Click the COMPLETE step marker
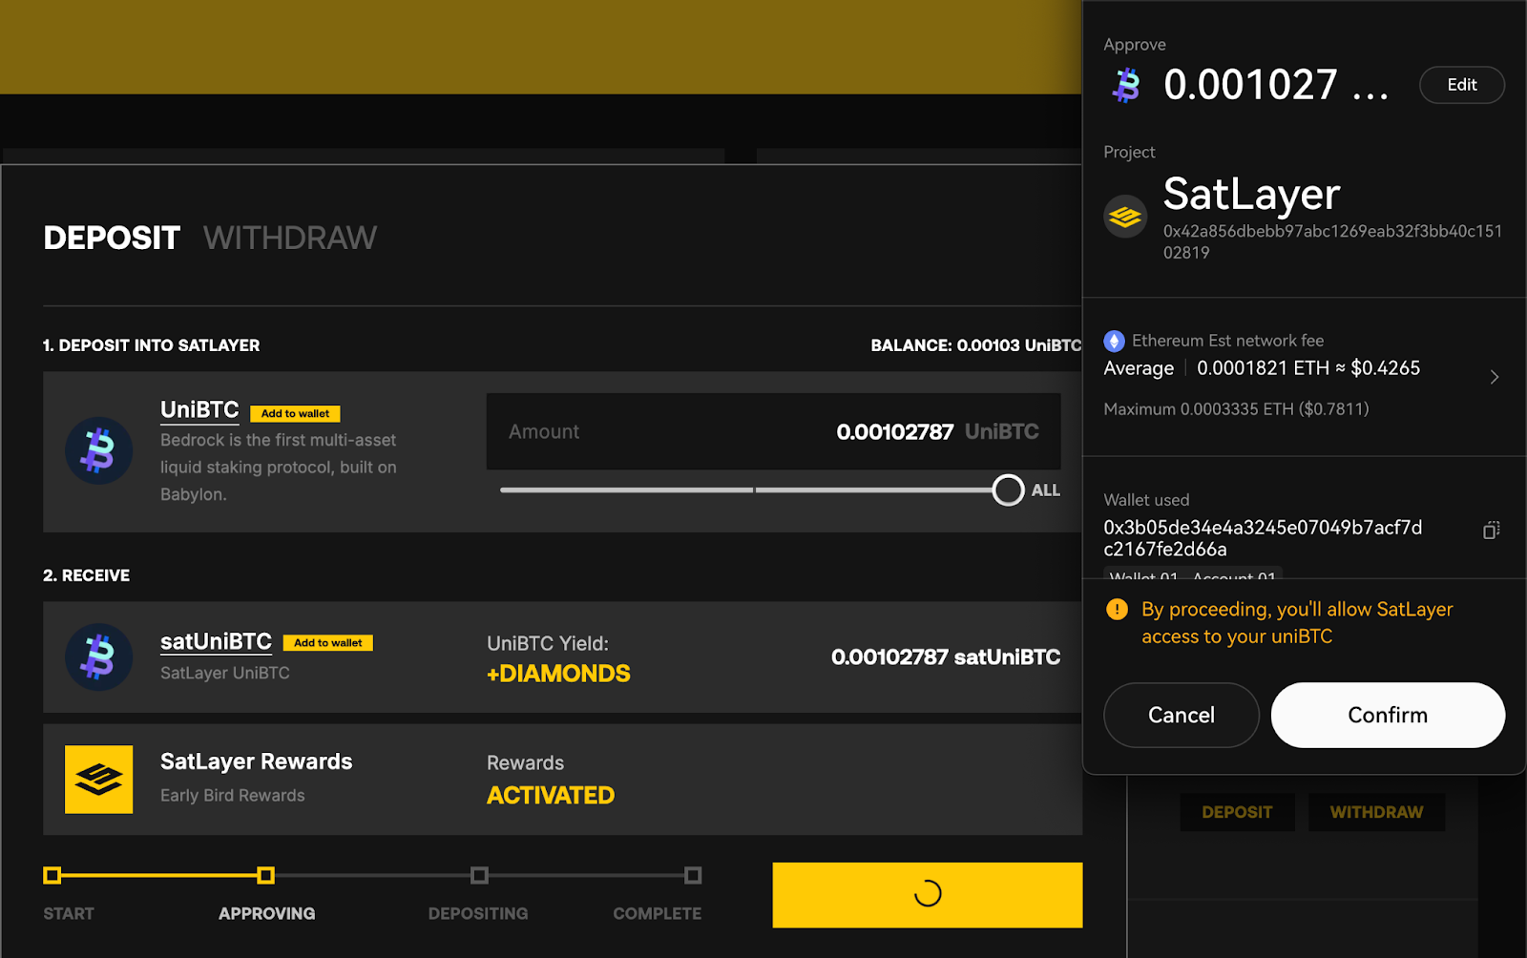Image resolution: width=1527 pixels, height=958 pixels. (694, 875)
